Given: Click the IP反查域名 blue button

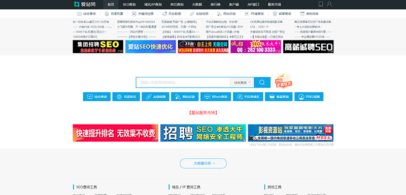Looking at the screenshot, I should pyautogui.click(x=248, y=97).
